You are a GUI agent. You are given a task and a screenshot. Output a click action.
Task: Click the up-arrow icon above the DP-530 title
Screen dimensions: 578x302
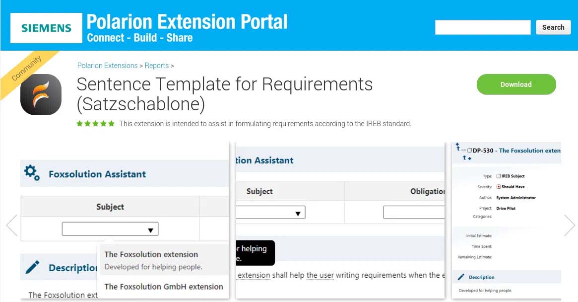pos(458,147)
